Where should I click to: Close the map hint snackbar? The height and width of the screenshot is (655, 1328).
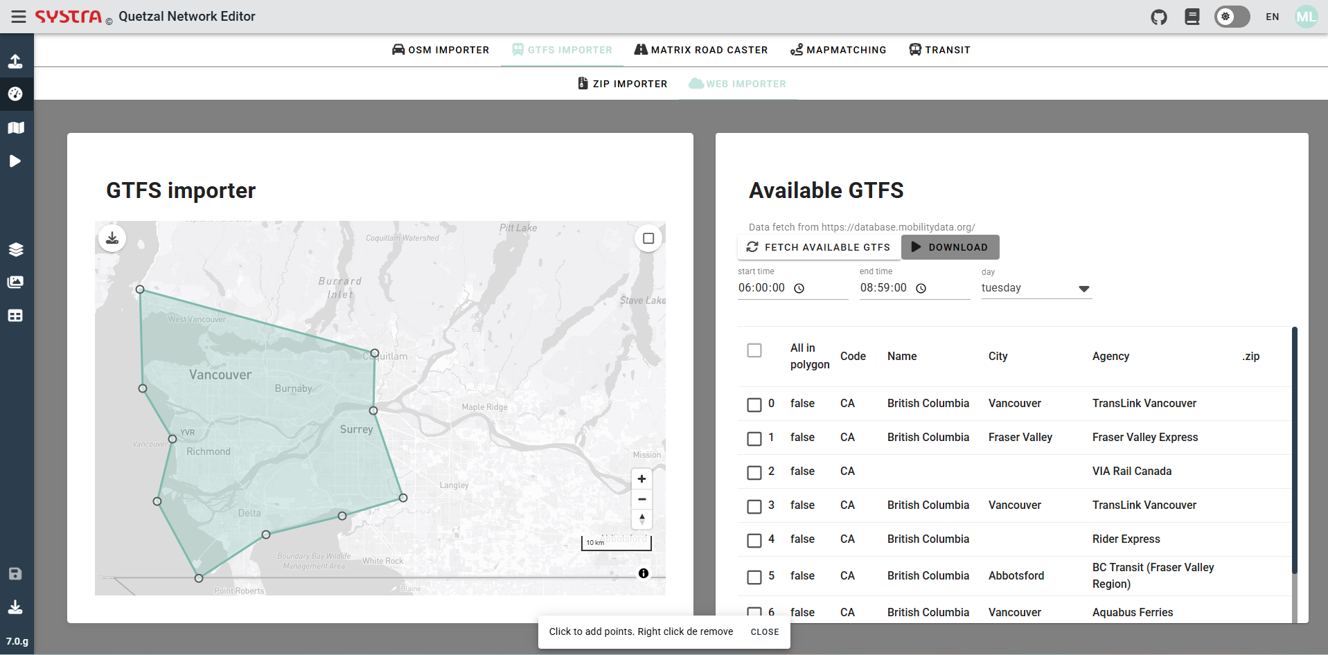point(765,632)
